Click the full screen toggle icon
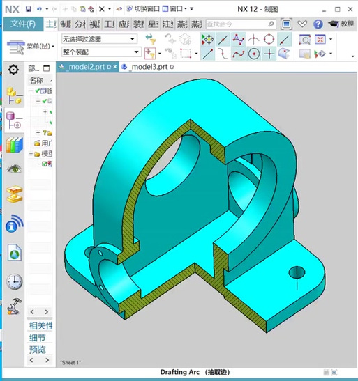The image size is (358, 381). point(286,24)
